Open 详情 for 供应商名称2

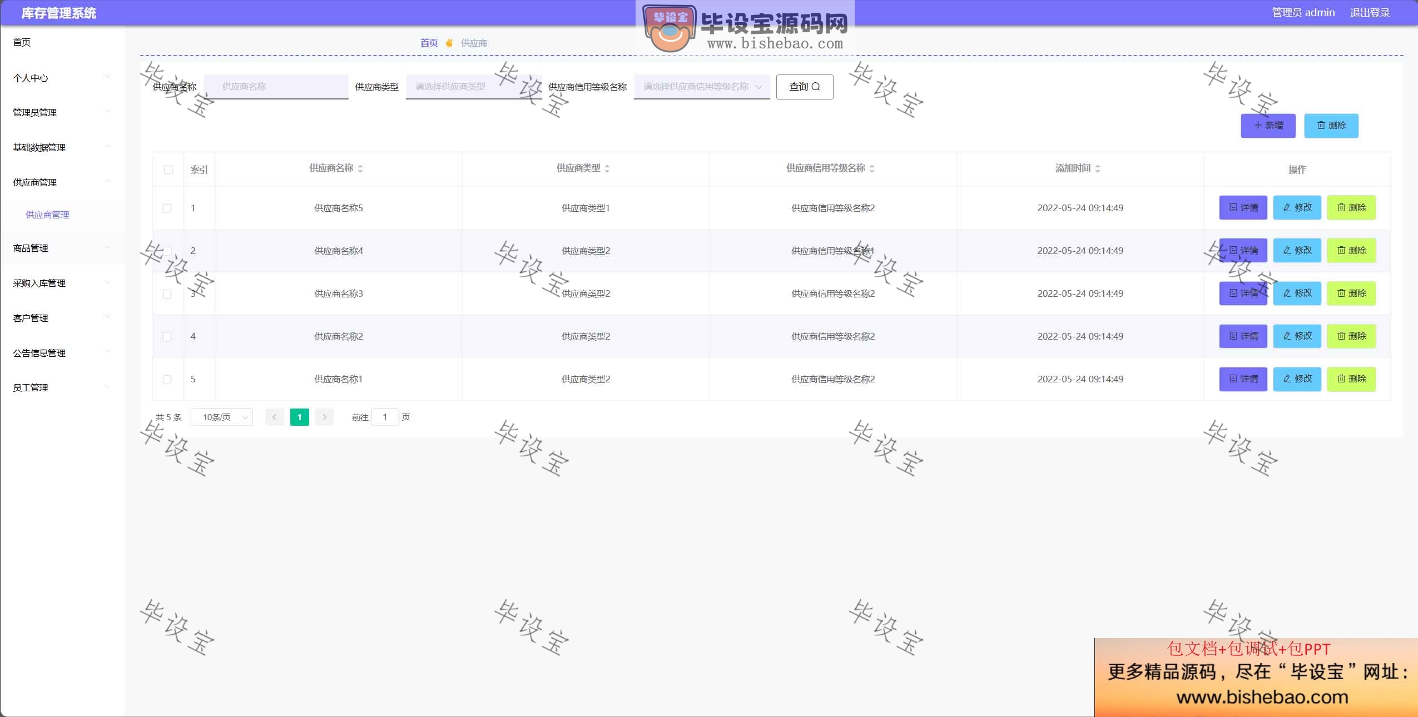tap(1243, 336)
